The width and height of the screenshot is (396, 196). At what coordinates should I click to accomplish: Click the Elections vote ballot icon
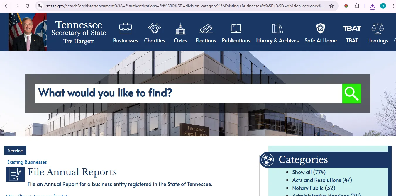[x=206, y=28]
